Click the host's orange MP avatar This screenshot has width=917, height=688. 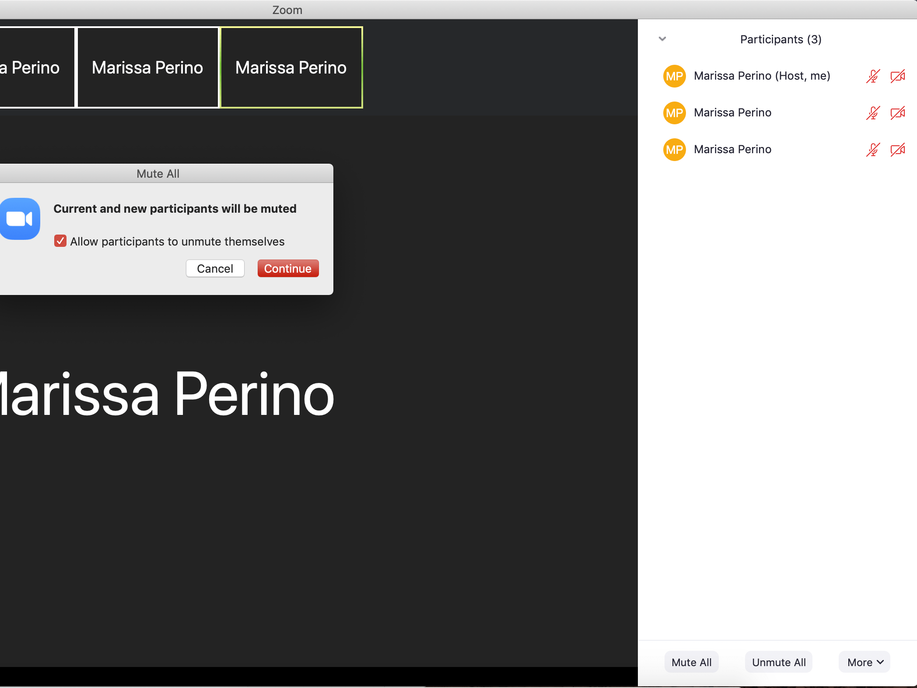(674, 76)
